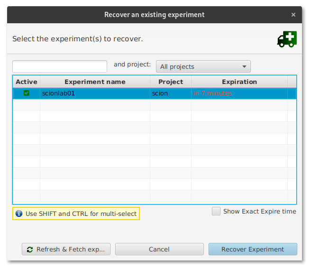Focus the experiment name filter field

coord(60,66)
